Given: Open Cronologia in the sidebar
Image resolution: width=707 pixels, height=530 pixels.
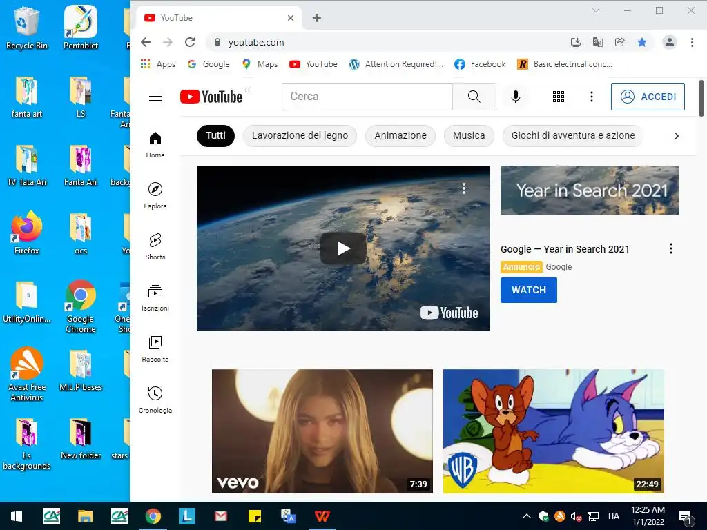Looking at the screenshot, I should 155,400.
